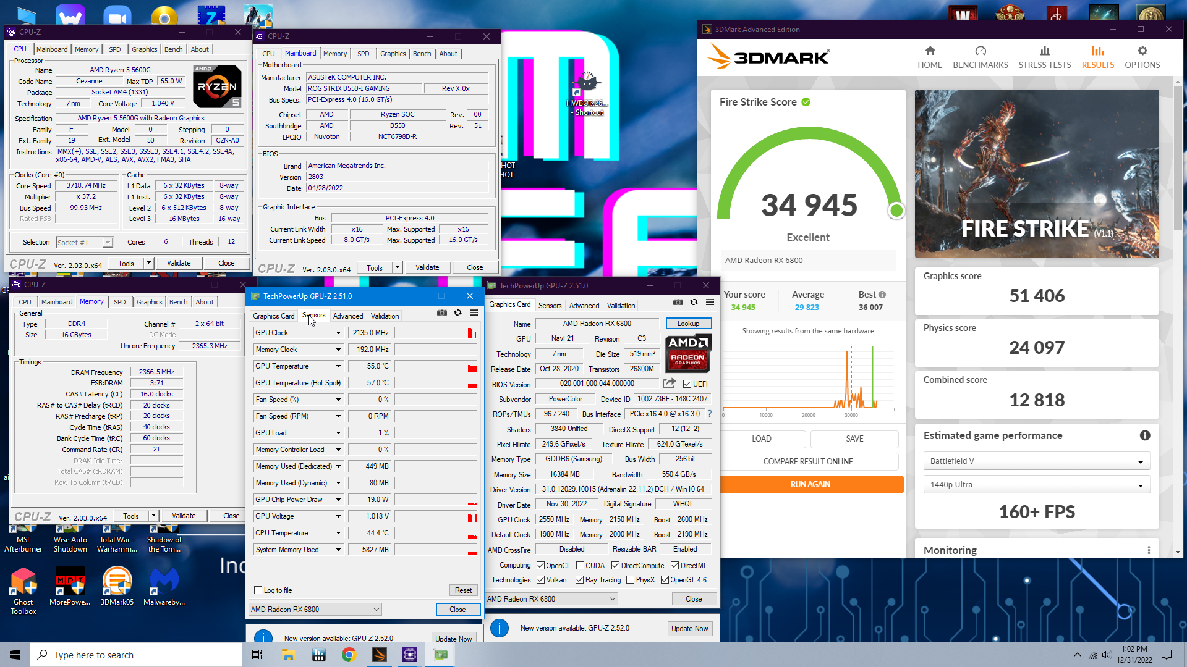
Task: Open MSI Afterburner desktop shortcut
Action: point(23,538)
